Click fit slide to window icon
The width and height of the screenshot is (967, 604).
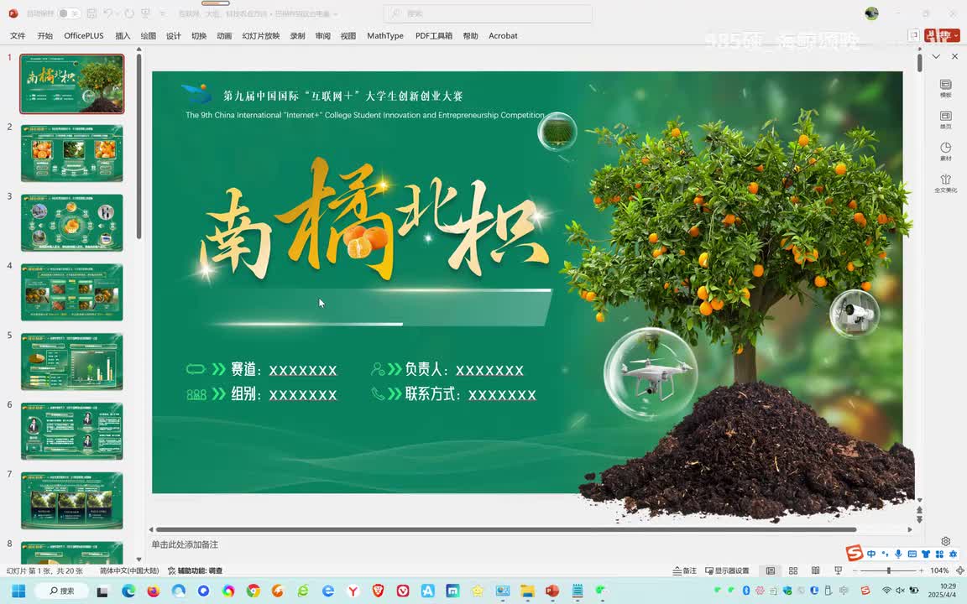pos(959,570)
